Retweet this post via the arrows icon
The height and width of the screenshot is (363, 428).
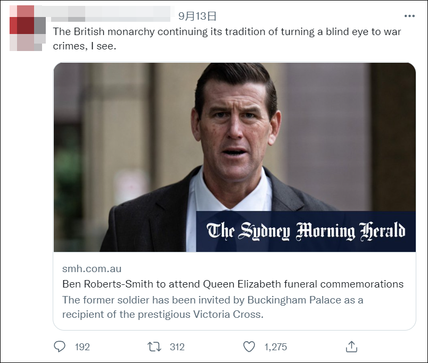coord(154,347)
